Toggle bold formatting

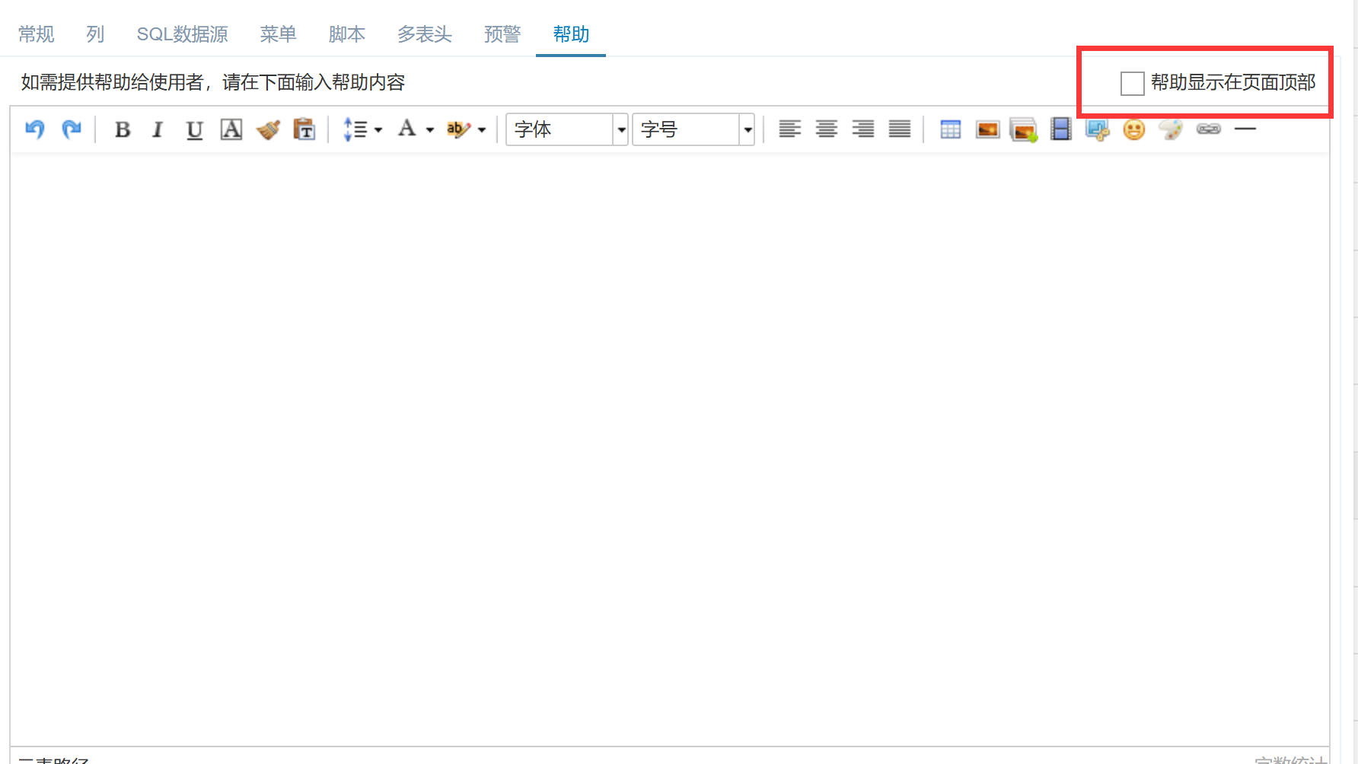click(x=122, y=129)
